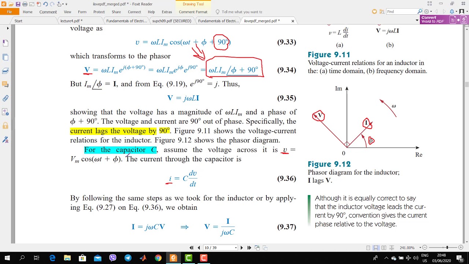
Task: Open the page number dropdown
Action: [x=236, y=248]
